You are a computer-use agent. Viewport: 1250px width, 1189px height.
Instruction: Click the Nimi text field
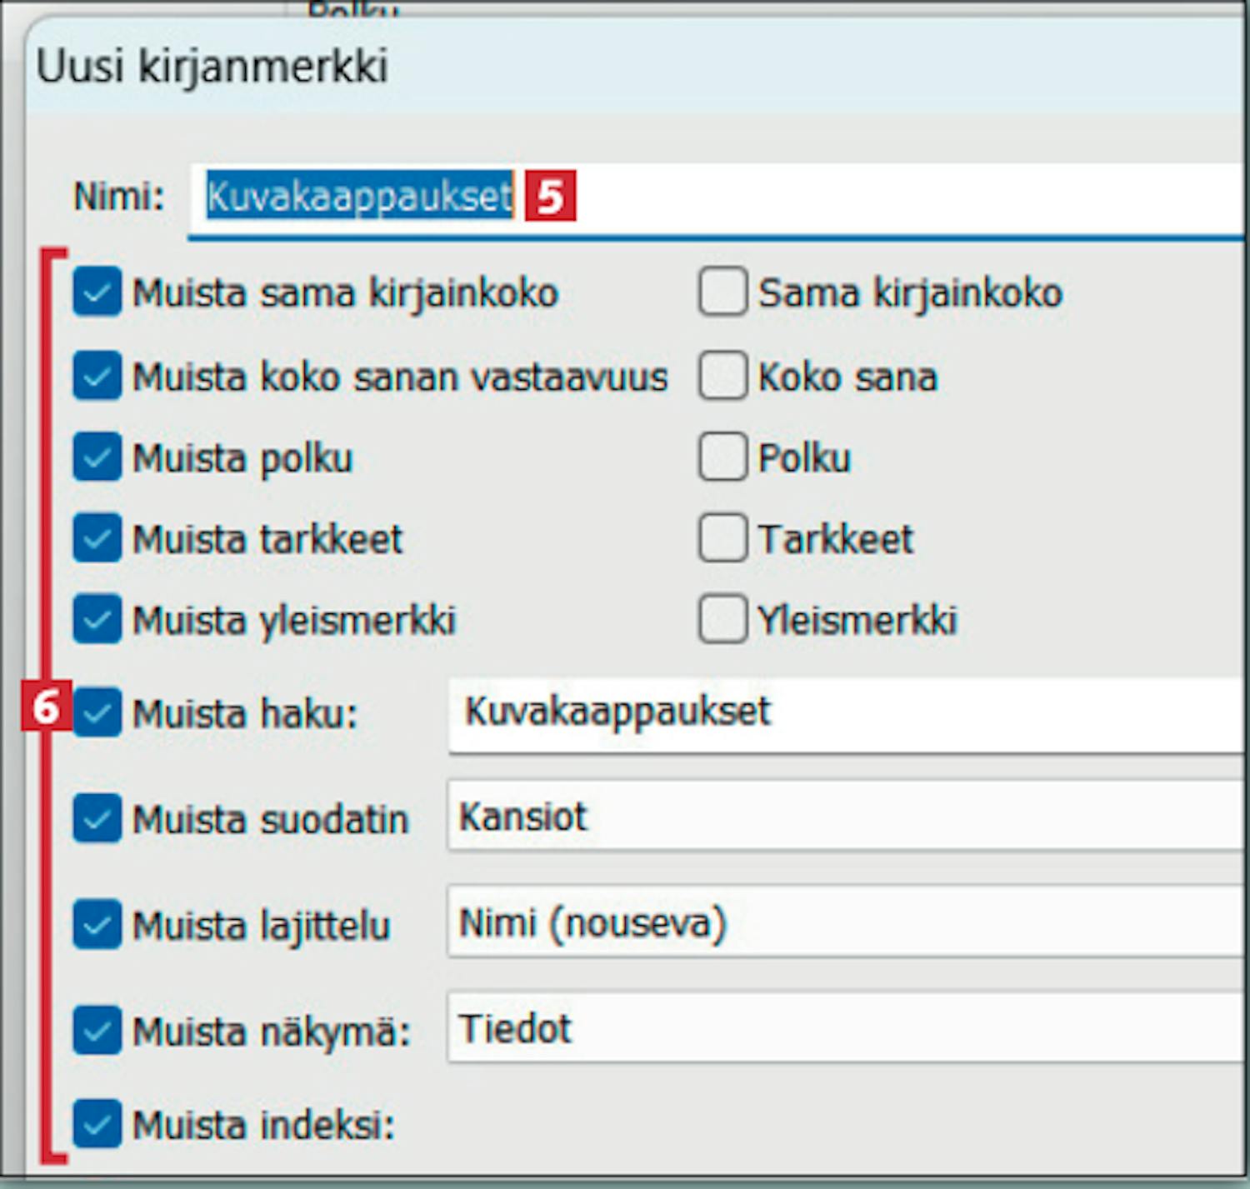tap(833, 197)
